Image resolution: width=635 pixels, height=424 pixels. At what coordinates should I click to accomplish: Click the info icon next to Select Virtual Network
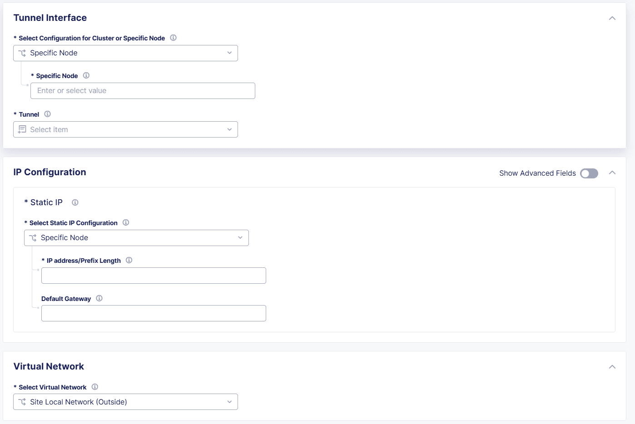(x=95, y=387)
